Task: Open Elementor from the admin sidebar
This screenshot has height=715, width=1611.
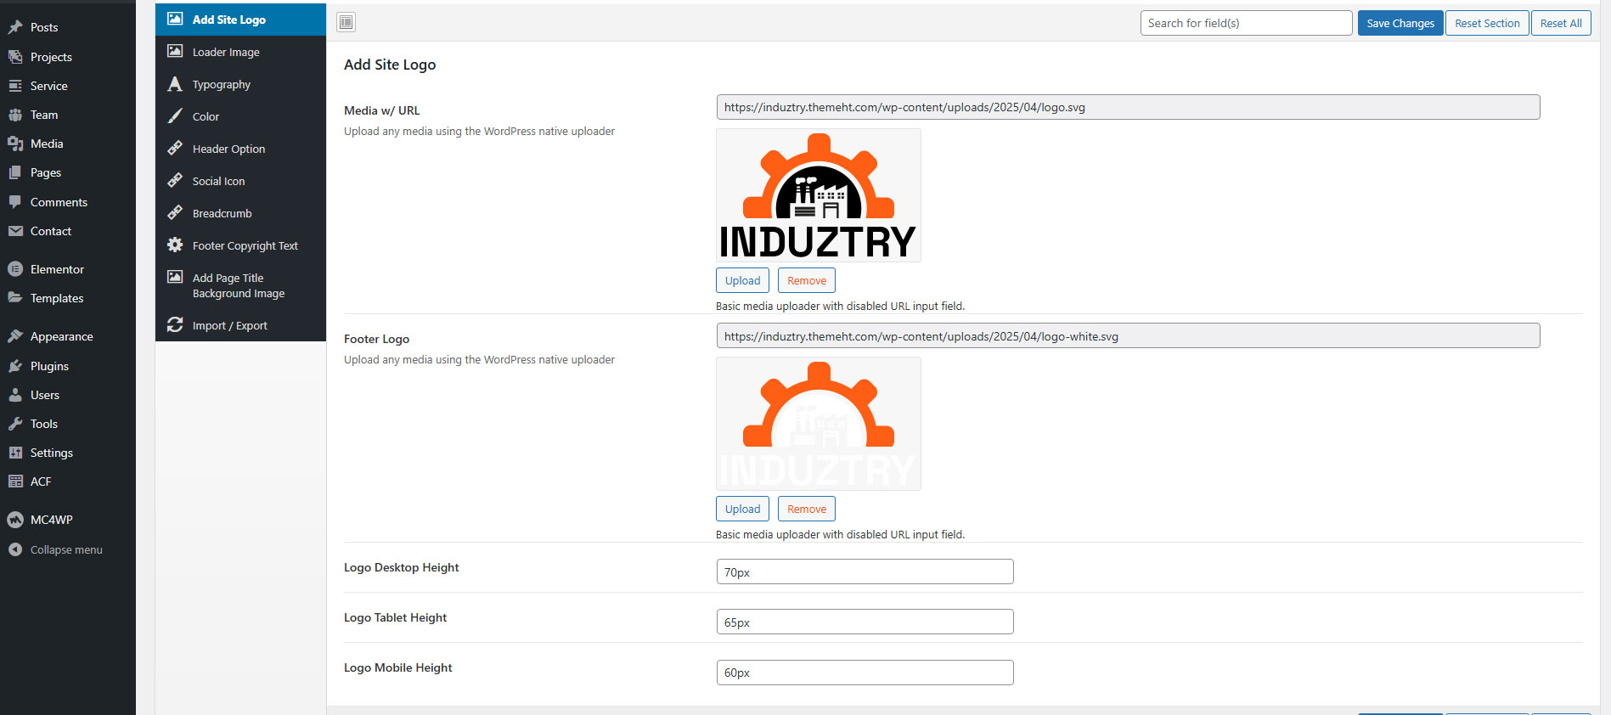Action: tap(57, 269)
